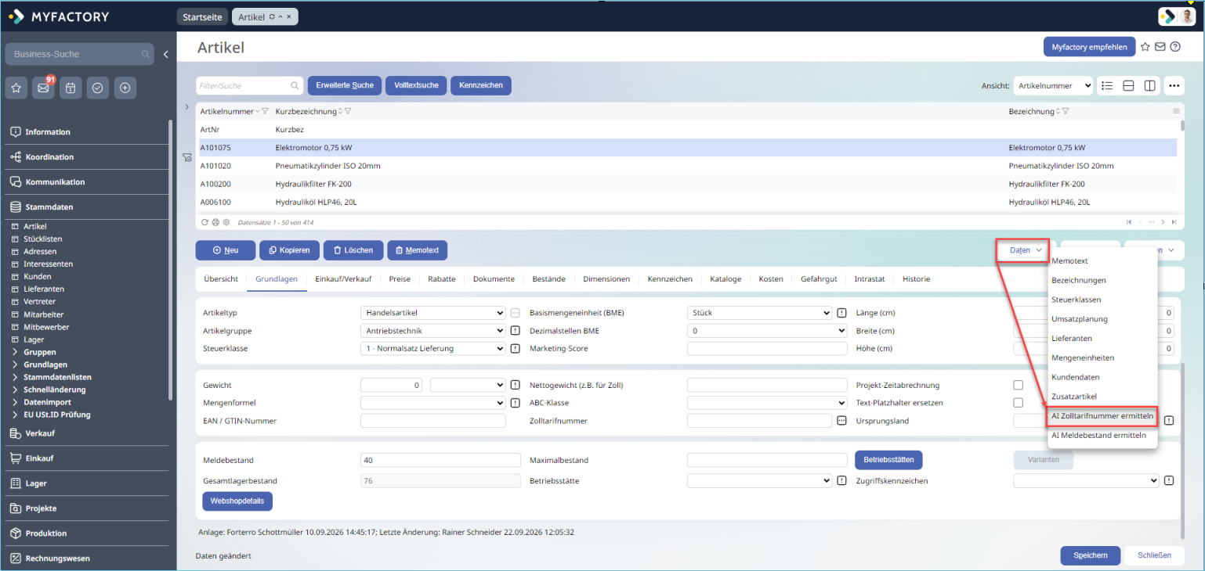Click the star icon beside Myfactory empfehlen
Screen dimensions: 1205x571
(x=1145, y=47)
